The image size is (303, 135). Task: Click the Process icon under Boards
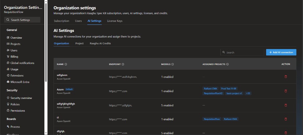coord(8,127)
